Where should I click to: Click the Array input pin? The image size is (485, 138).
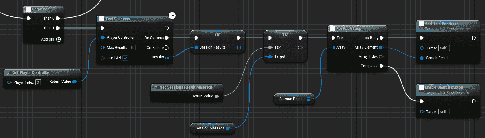(x=333, y=47)
